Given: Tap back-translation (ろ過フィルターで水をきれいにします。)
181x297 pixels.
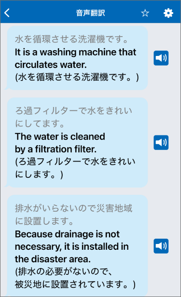Looking at the screenshot, I should click(75, 168).
